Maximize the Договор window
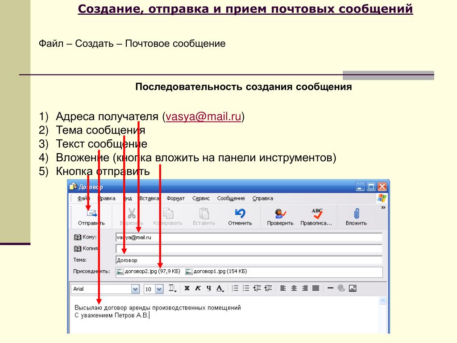The image size is (457, 343). (x=371, y=187)
